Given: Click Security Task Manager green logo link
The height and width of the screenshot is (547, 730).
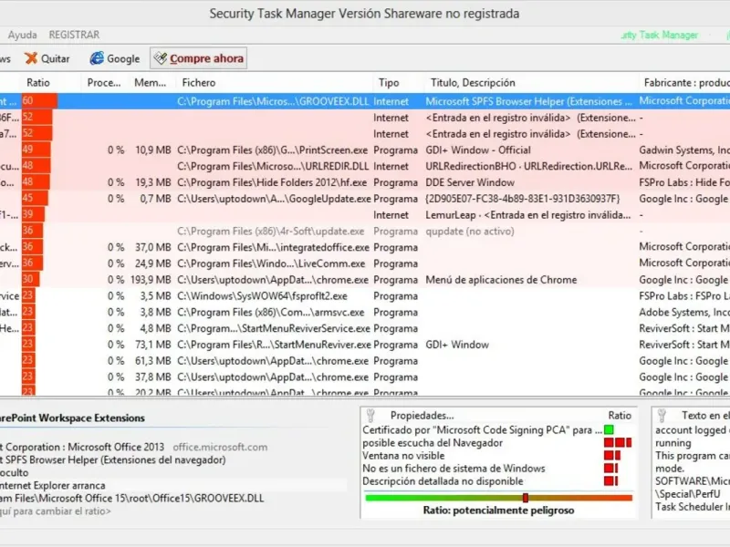Looking at the screenshot, I should tap(659, 35).
